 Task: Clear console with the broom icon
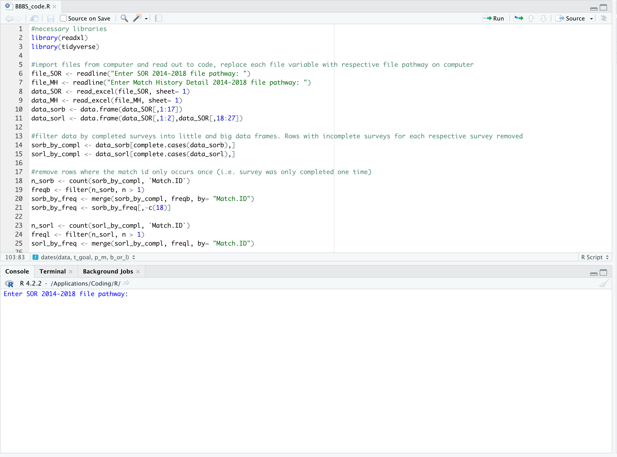click(x=604, y=283)
